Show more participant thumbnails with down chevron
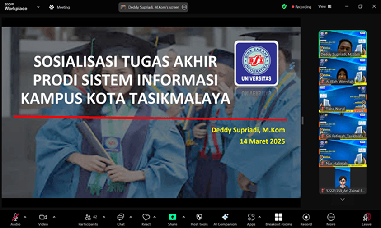This screenshot has height=228, width=381. (x=343, y=200)
